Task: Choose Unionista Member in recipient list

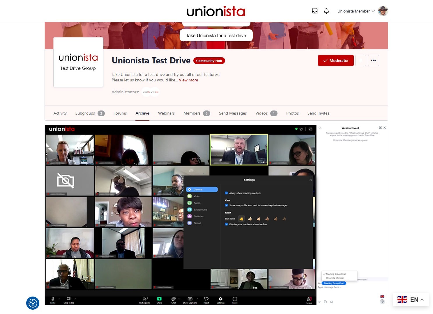Action: tap(335, 278)
